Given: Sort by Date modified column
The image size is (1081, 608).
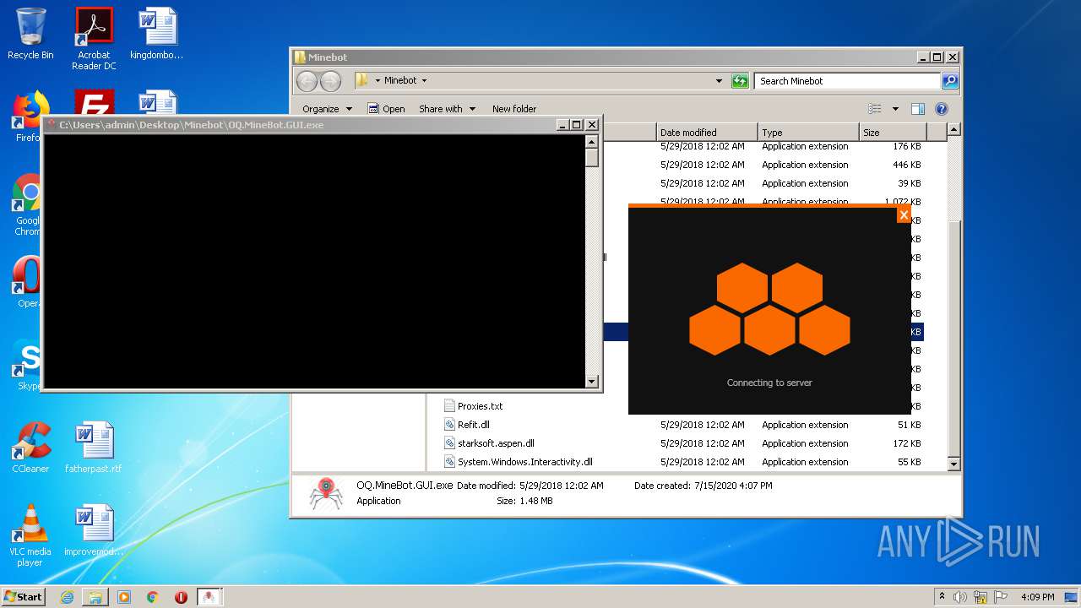Looking at the screenshot, I should pos(707,133).
